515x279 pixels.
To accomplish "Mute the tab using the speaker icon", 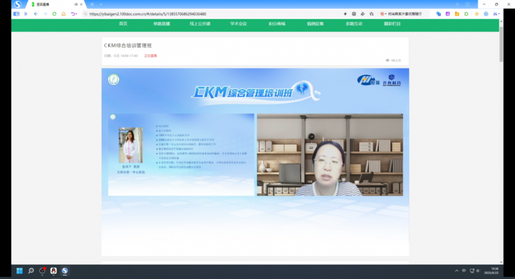I will click(77, 5).
